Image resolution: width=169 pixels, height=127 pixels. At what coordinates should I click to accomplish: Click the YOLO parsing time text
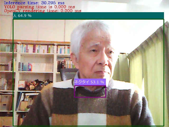point(39,7)
